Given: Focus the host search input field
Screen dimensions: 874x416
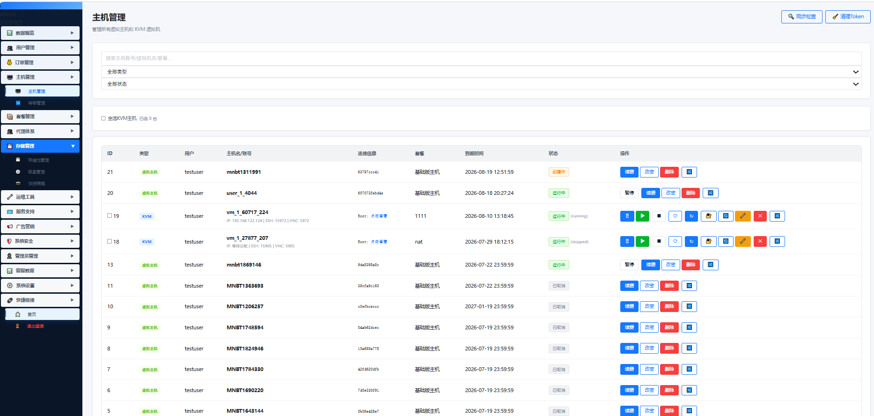Looking at the screenshot, I should coord(481,58).
